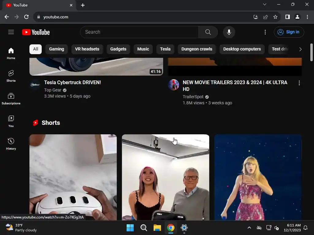Screen dimensions: 314x235
Task: Open the tab search dropdown arrow
Action: 265,4
